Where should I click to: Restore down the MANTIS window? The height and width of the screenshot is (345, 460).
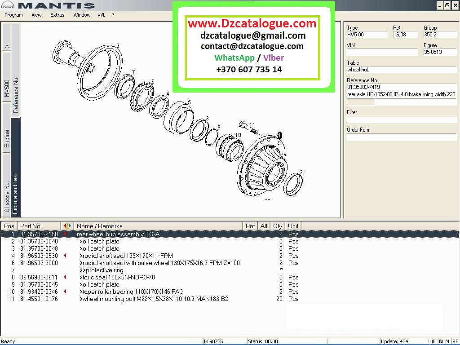(447, 5)
